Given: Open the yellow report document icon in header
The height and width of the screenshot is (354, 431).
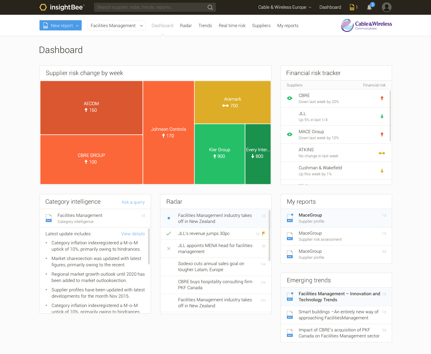Looking at the screenshot, I should 352,7.
